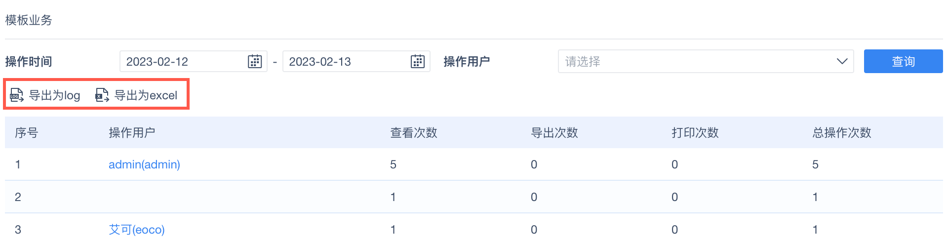Image resolution: width=947 pixels, height=244 pixels.
Task: Open the end date calendar picker icon
Action: pyautogui.click(x=418, y=62)
